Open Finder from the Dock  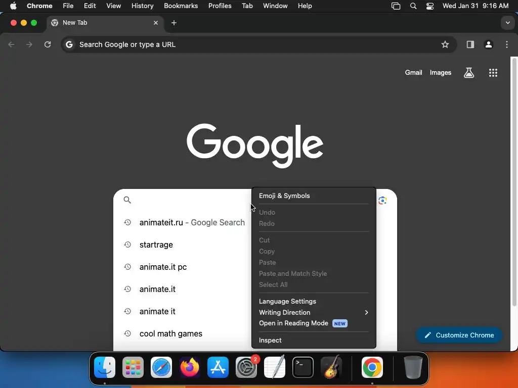(x=105, y=367)
